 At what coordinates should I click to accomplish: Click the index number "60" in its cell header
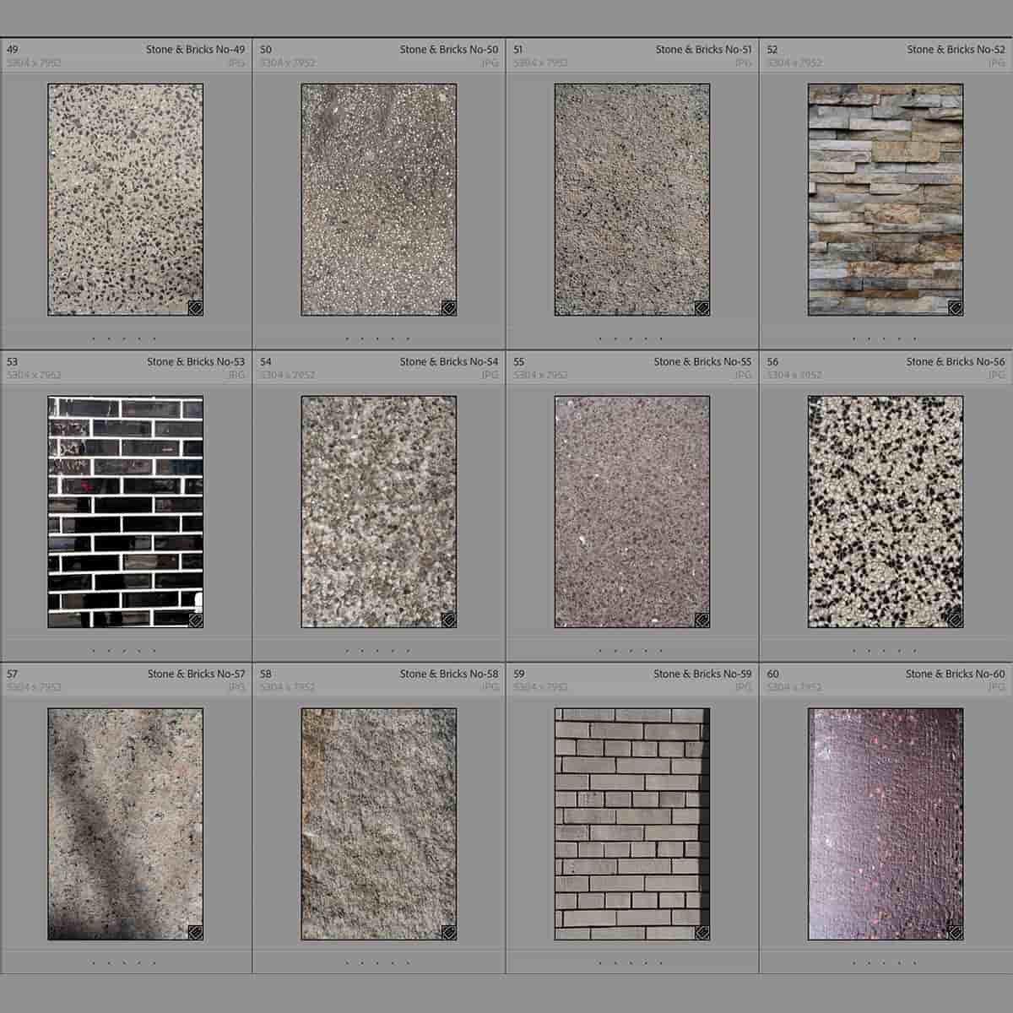(x=772, y=674)
